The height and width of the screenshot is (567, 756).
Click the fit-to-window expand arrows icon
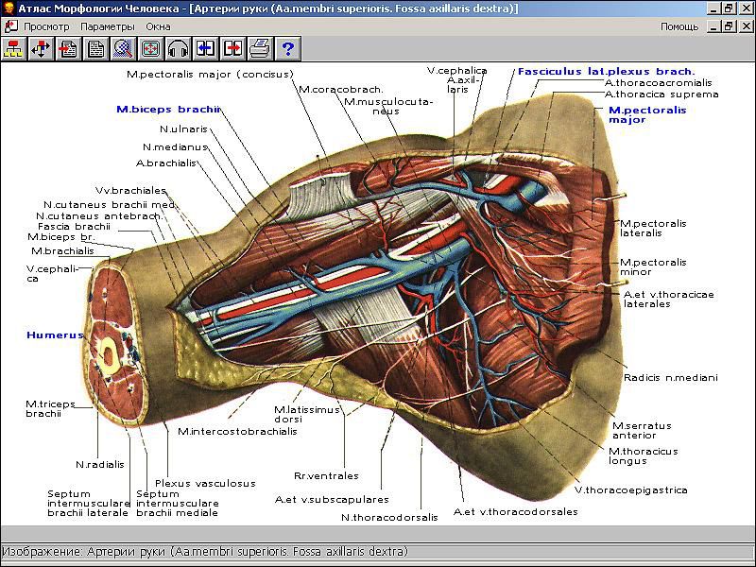(x=150, y=48)
